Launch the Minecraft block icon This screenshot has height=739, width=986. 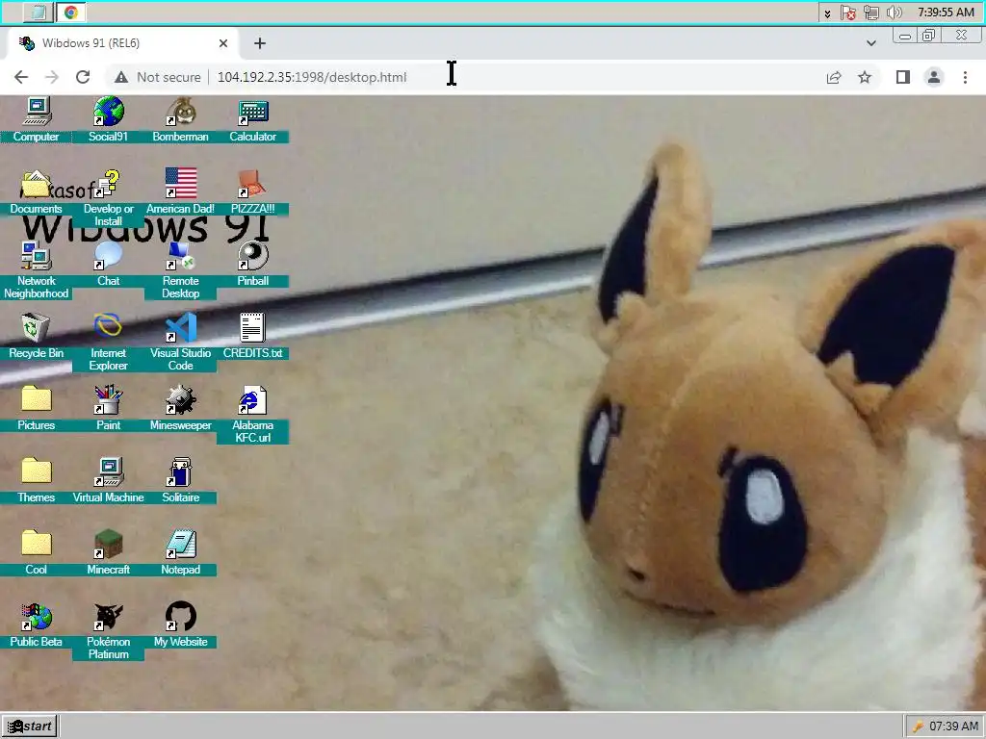[x=108, y=553]
